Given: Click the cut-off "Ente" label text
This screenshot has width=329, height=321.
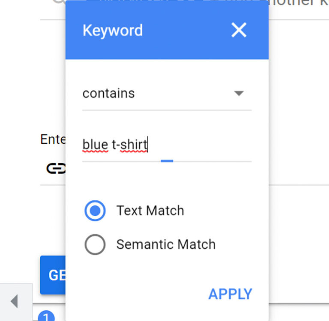Looking at the screenshot, I should coord(52,140).
